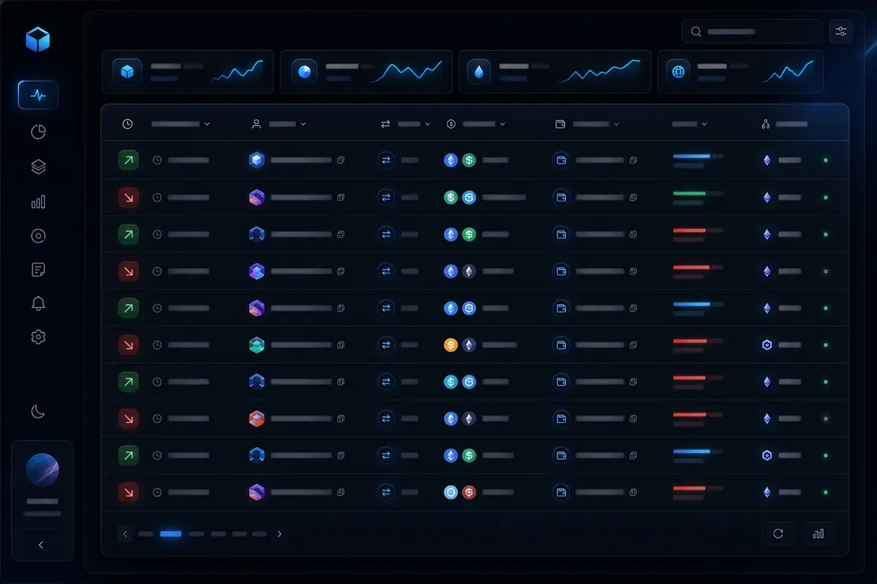The image size is (877, 584).
Task: Copy the wallet address in the last row
Action: (633, 492)
